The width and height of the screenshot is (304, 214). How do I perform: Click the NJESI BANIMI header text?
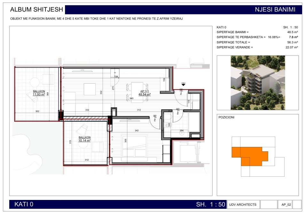(275, 10)
